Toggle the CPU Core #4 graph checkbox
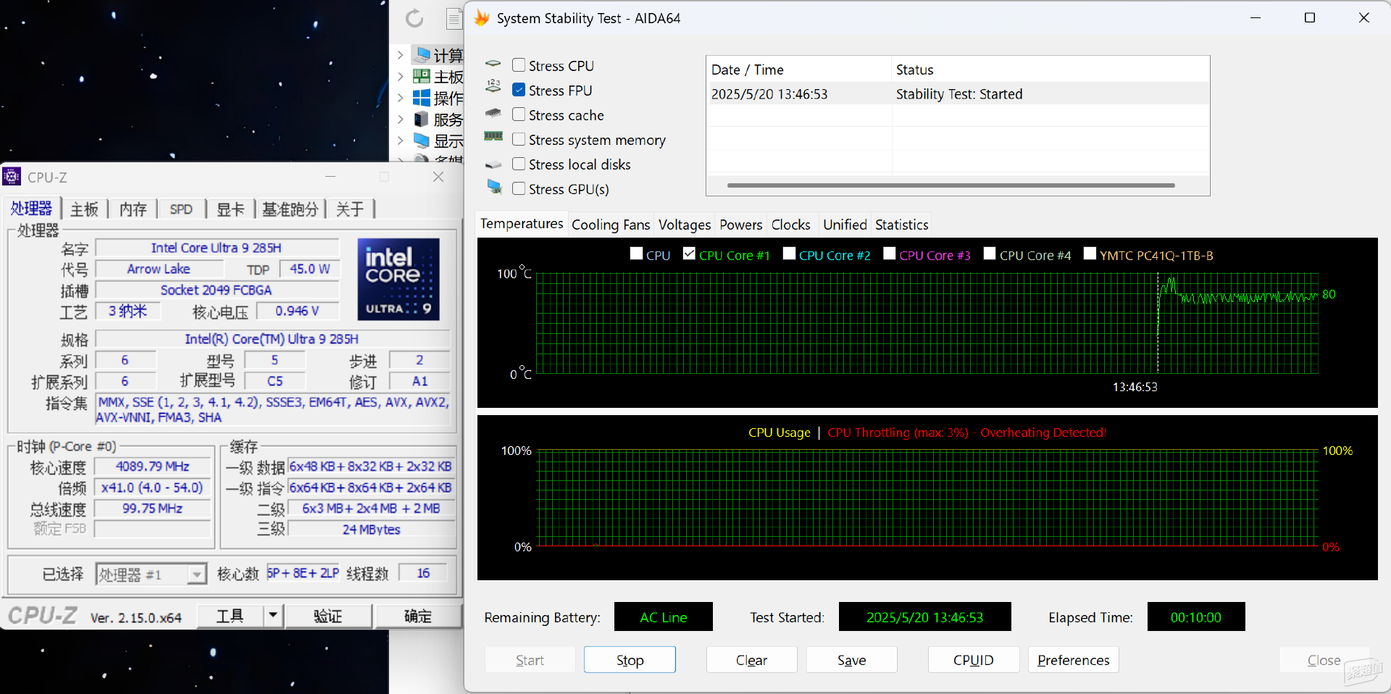The height and width of the screenshot is (694, 1391). pyautogui.click(x=990, y=254)
